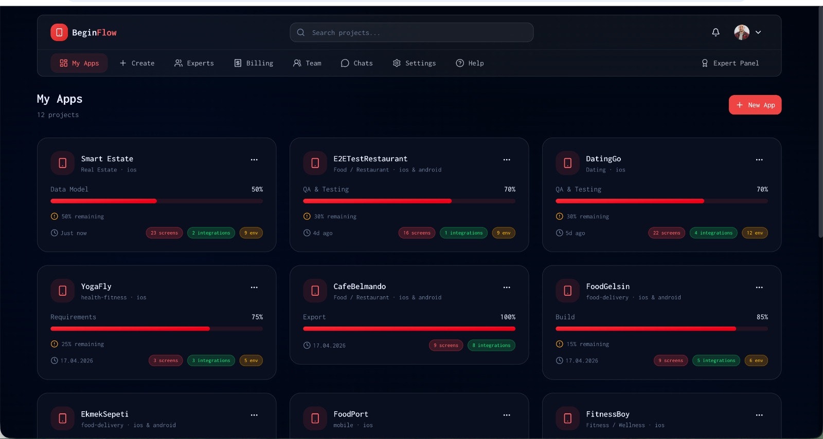Click FoodGelsin 5 integrations badge
823x439 pixels.
[x=716, y=360]
